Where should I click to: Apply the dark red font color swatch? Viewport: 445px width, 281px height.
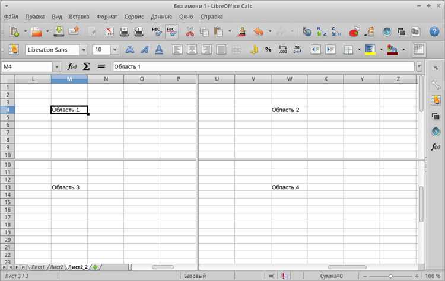point(392,50)
